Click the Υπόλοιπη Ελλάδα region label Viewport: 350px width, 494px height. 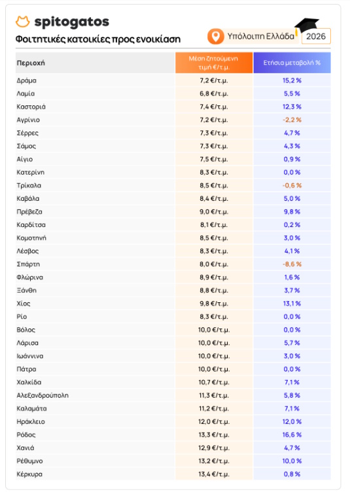tap(261, 36)
